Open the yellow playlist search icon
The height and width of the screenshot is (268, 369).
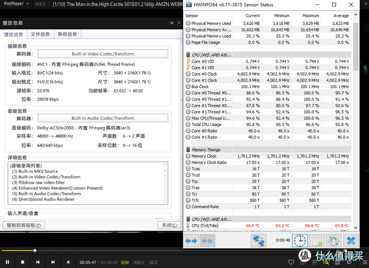coord(326,262)
